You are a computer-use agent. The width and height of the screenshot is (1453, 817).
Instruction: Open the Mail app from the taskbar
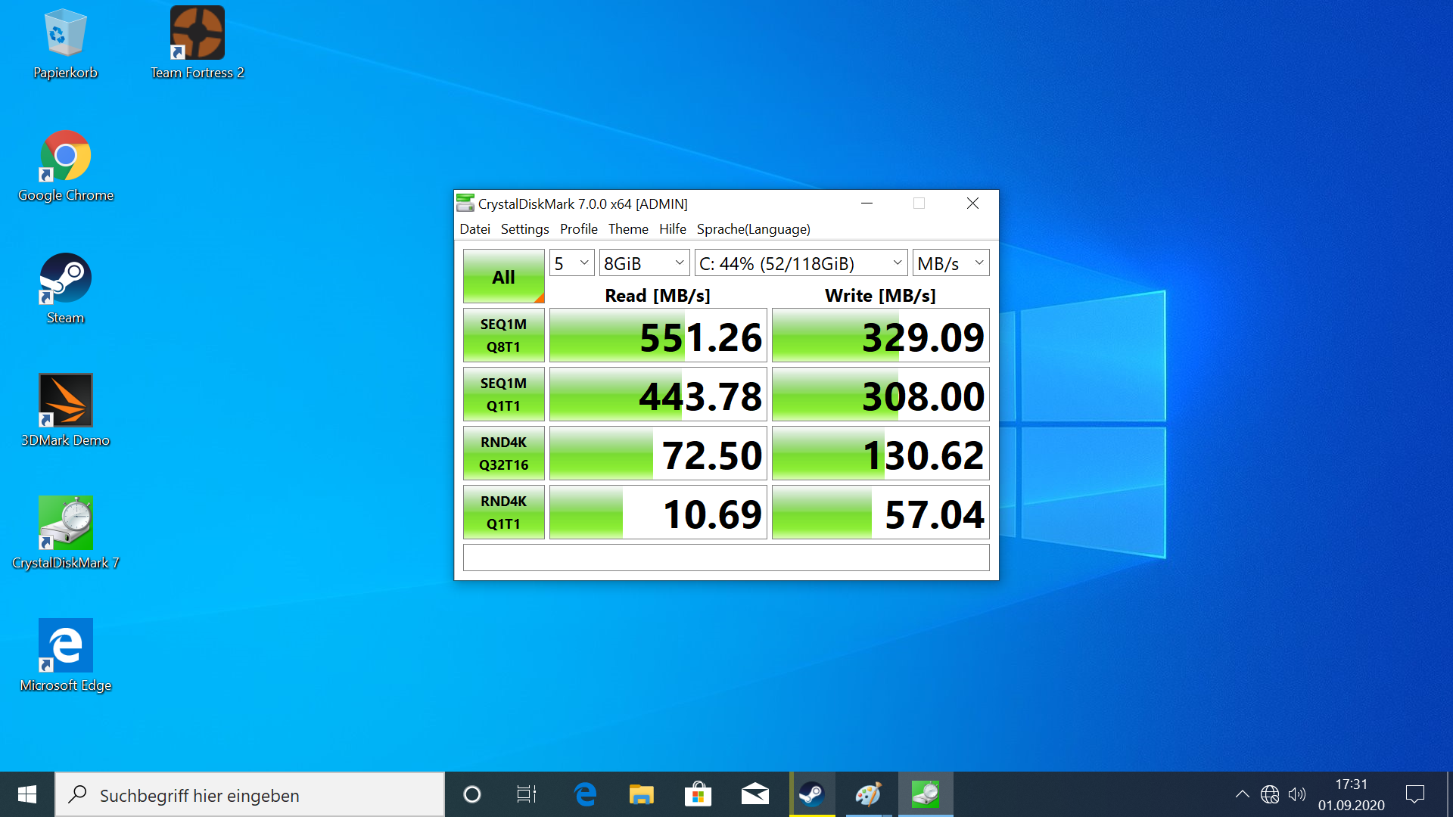[755, 794]
